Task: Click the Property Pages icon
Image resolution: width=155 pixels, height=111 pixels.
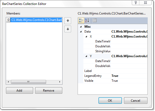Action: click(95, 20)
